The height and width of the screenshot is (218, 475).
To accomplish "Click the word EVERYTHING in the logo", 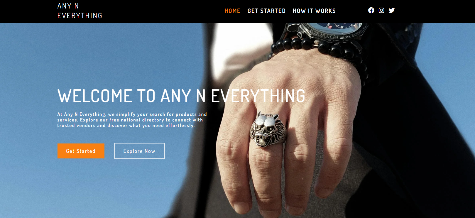I will (80, 16).
